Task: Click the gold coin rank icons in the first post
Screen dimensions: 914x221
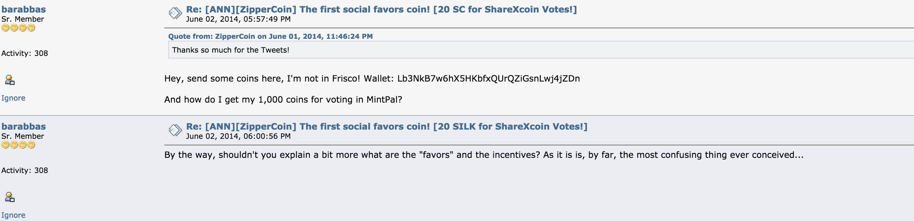Action: point(18,28)
